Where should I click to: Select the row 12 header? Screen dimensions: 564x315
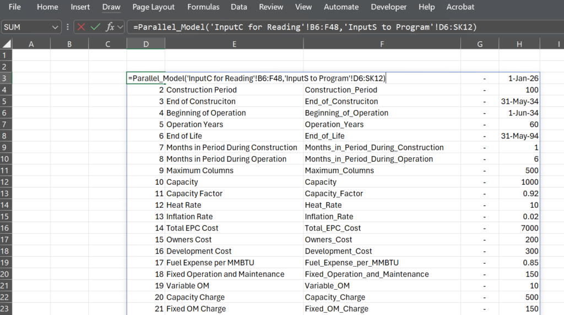point(6,182)
